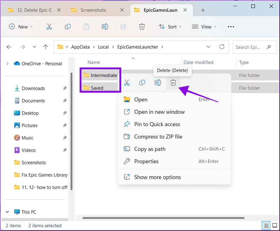The width and height of the screenshot is (280, 231).
Task: Click the Copy icon in context menu
Action: (142, 83)
